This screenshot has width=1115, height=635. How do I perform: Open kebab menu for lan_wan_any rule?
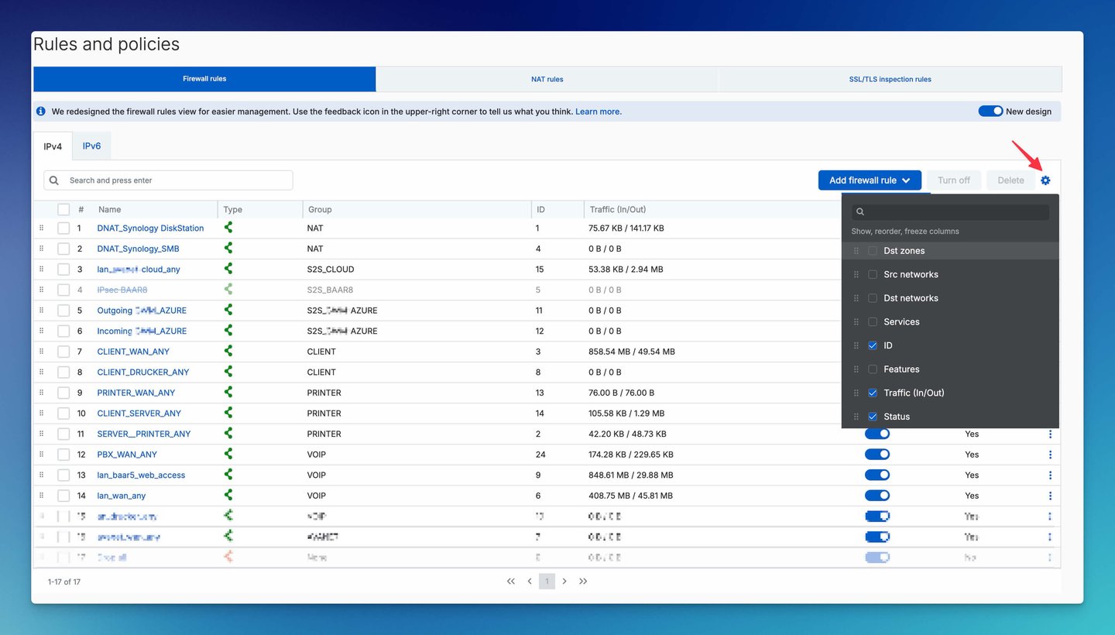point(1050,496)
